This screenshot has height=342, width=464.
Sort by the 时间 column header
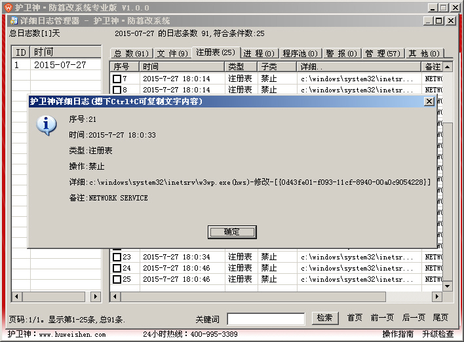click(182, 67)
